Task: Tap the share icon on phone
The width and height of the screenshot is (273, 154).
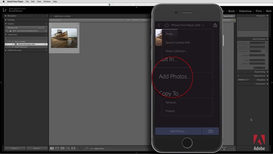Action: [215, 25]
